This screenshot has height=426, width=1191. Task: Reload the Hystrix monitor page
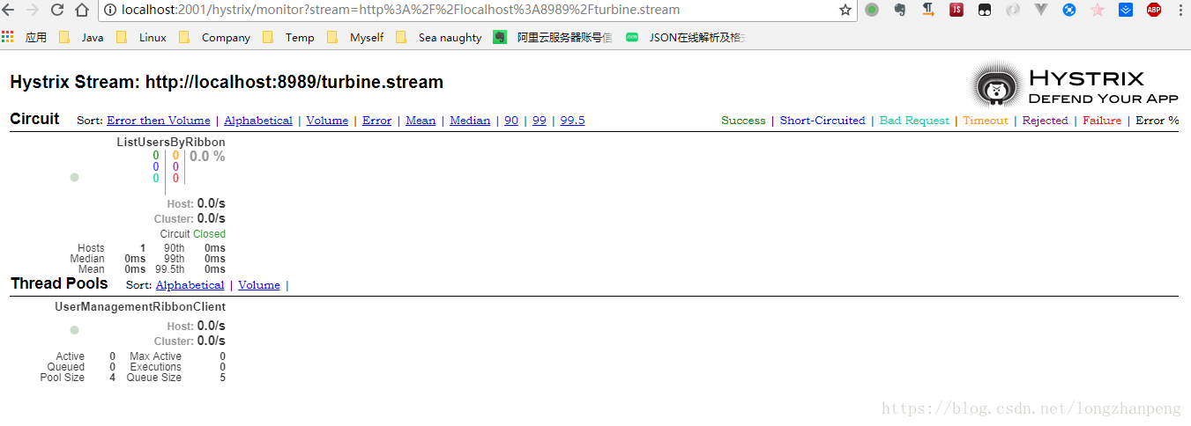[57, 10]
